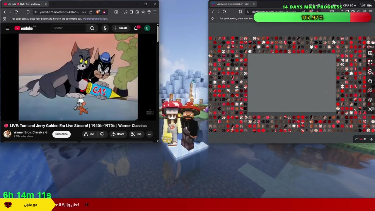Open puzzle settings gear
Viewport: 375px width, 211px height.
[x=370, y=100]
